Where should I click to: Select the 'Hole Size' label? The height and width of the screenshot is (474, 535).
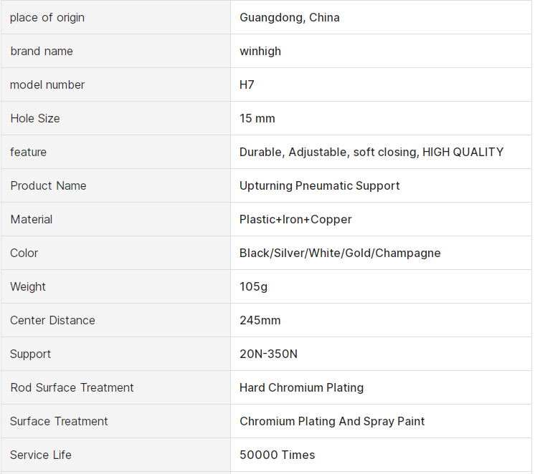[35, 118]
